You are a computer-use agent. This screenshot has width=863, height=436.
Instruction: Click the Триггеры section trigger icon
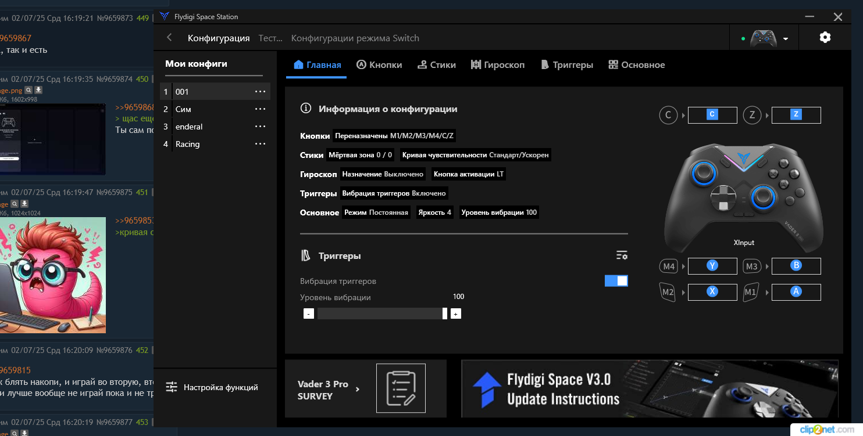click(306, 255)
